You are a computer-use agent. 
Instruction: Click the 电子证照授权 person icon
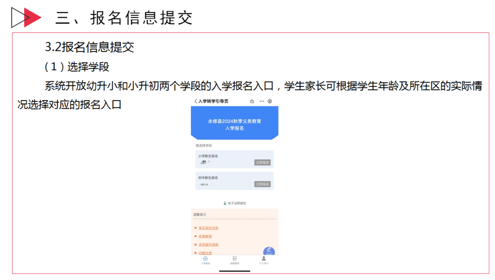[x=225, y=203]
